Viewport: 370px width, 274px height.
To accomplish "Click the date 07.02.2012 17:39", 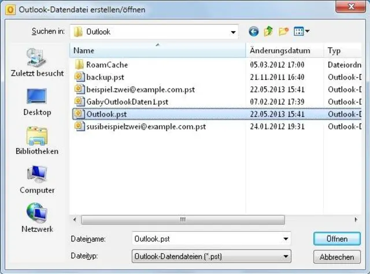I will tap(277, 102).
